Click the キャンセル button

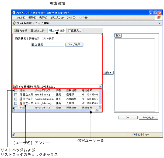tap(148, 117)
